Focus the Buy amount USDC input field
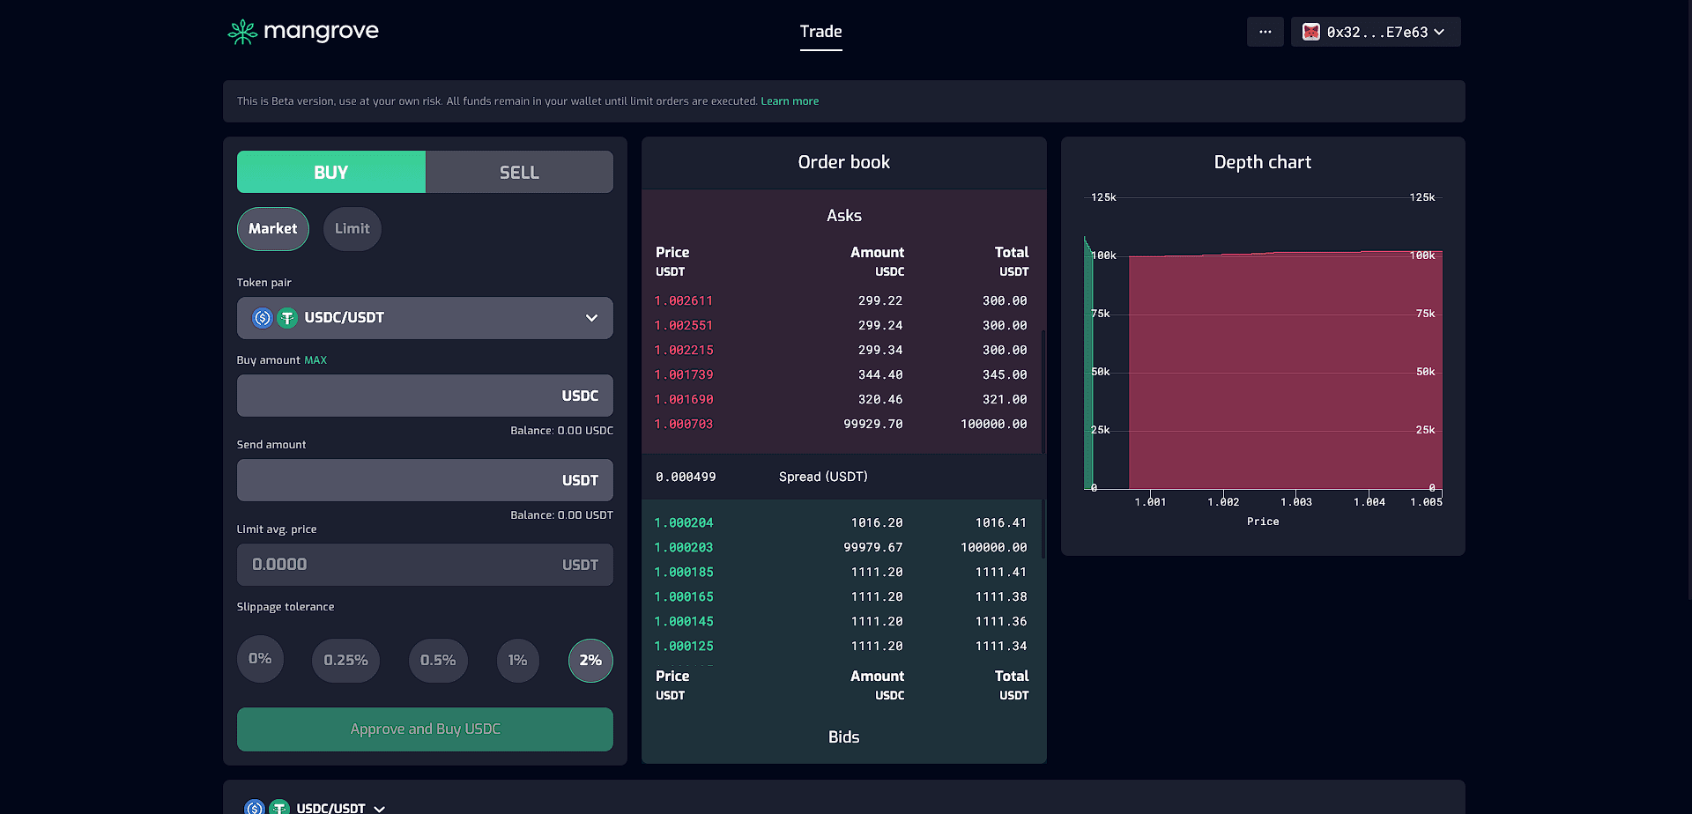The height and width of the screenshot is (814, 1692). pyautogui.click(x=425, y=396)
